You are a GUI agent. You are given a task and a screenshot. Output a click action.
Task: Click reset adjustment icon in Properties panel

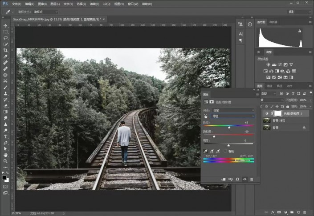pyautogui.click(x=237, y=179)
